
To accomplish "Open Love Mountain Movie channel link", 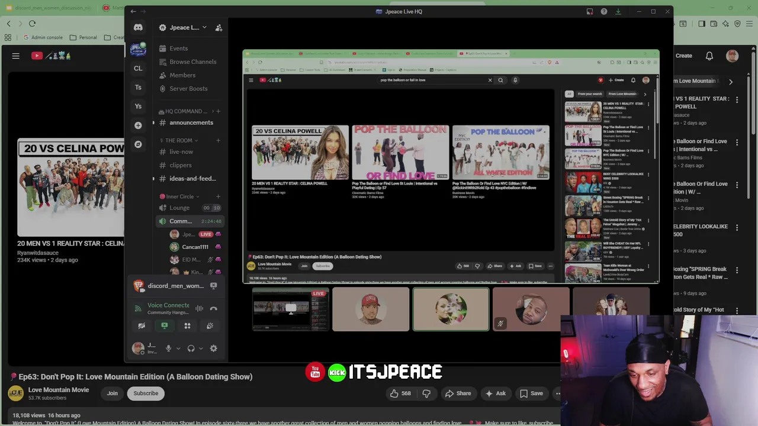I will [x=59, y=390].
